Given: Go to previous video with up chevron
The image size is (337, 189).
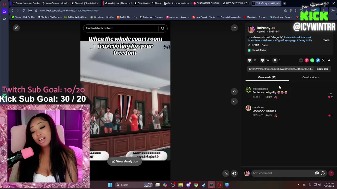Looking at the screenshot, I should coord(234,91).
